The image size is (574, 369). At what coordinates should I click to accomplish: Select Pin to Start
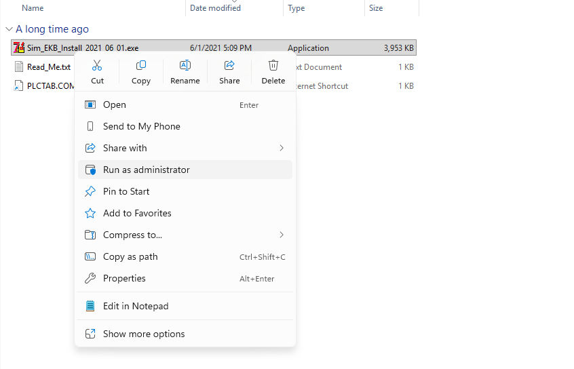(126, 191)
